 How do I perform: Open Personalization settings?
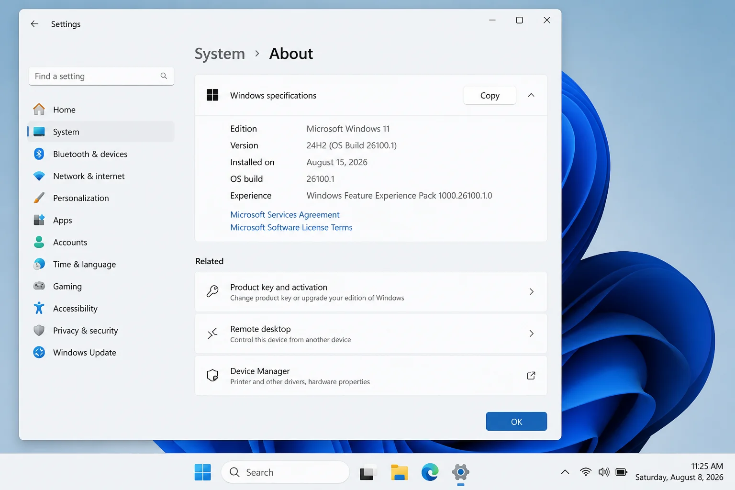click(101, 198)
